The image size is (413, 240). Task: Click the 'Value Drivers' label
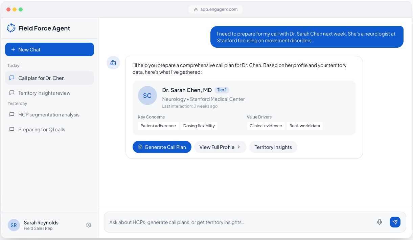click(259, 117)
